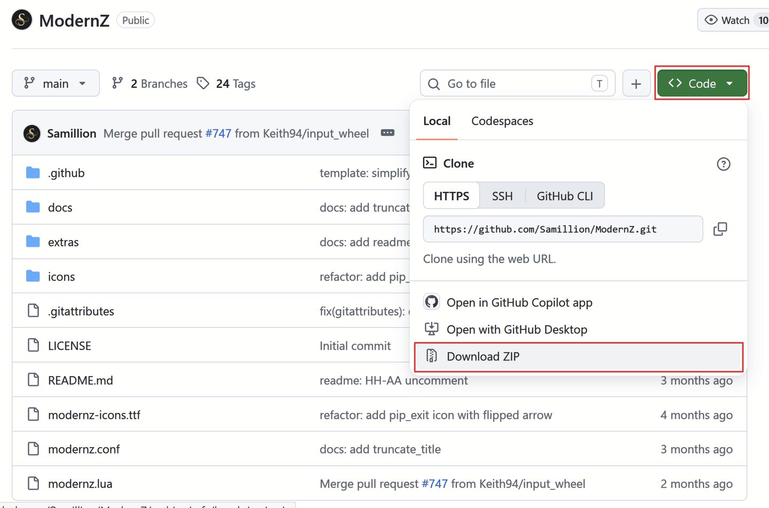Open the extras folder link
Viewport: 769px width, 508px height.
pos(63,242)
